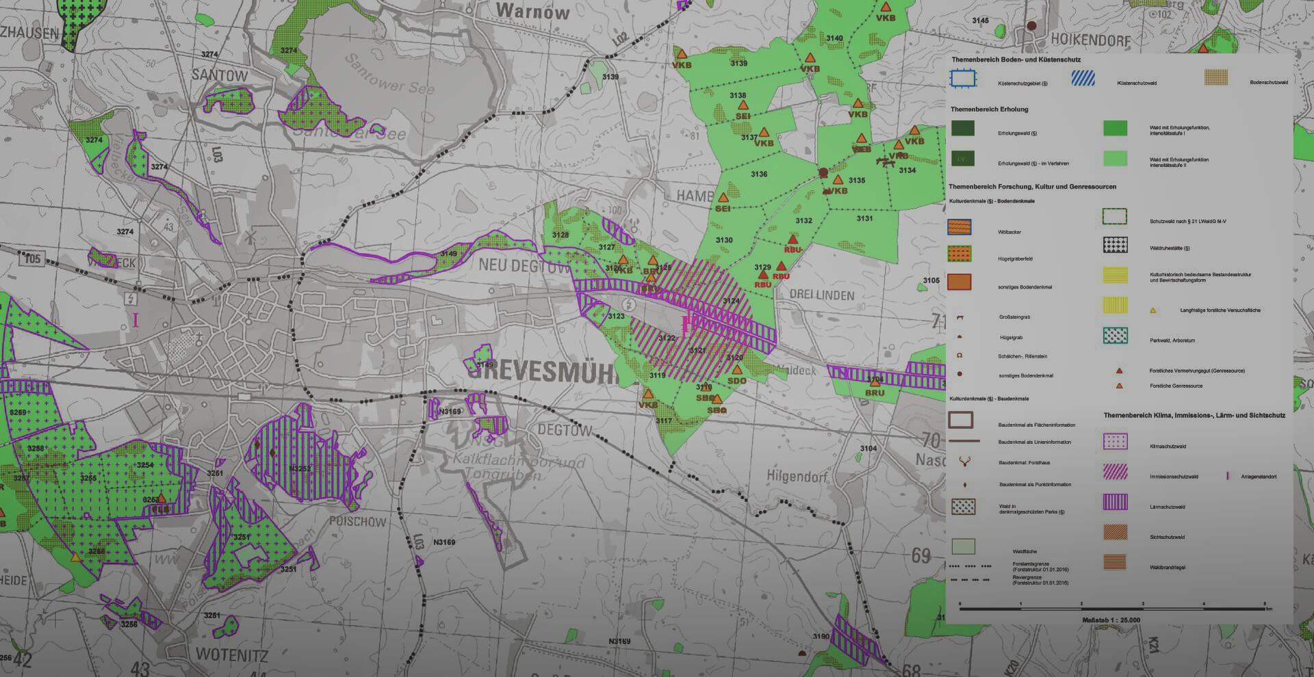This screenshot has width=1314, height=677.
Task: Click the Reviergrenze dotted line symbol
Action: coord(970,580)
